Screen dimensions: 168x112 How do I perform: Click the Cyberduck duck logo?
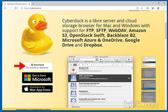(37, 34)
